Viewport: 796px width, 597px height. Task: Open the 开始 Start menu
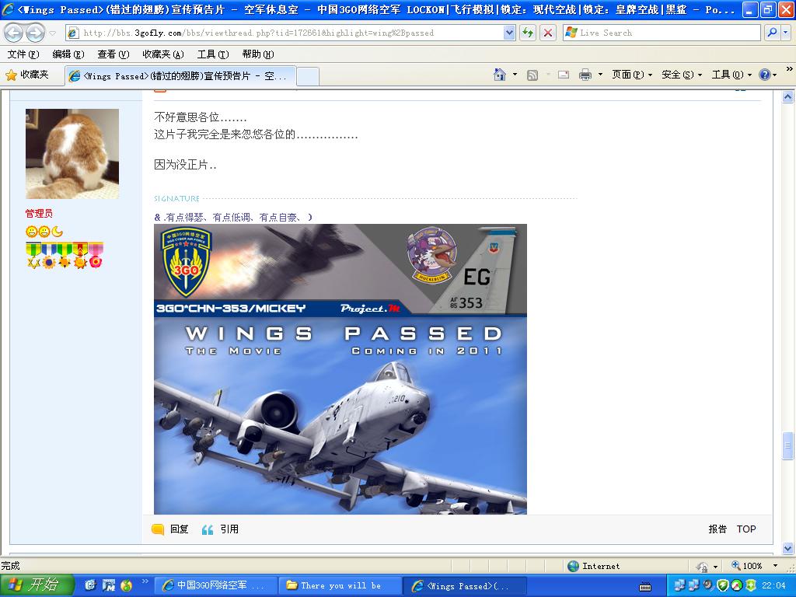(x=37, y=586)
